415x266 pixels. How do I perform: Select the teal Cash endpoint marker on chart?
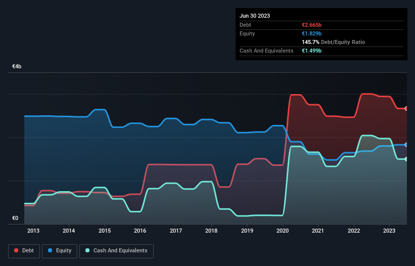(406, 159)
